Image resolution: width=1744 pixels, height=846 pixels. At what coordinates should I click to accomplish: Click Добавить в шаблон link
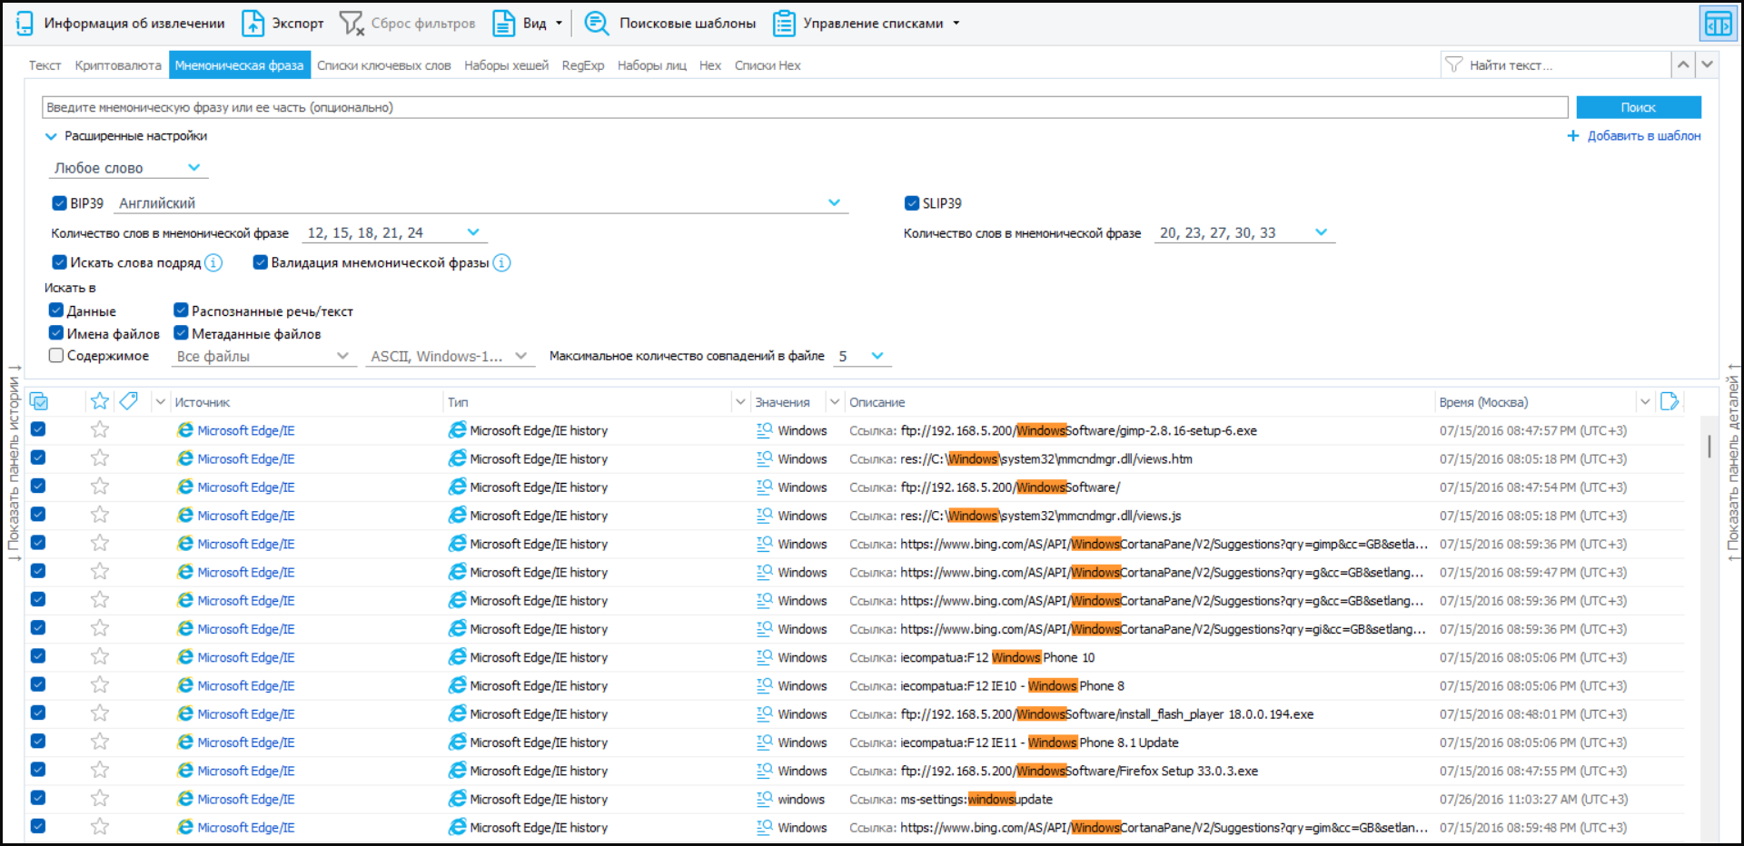[1643, 136]
